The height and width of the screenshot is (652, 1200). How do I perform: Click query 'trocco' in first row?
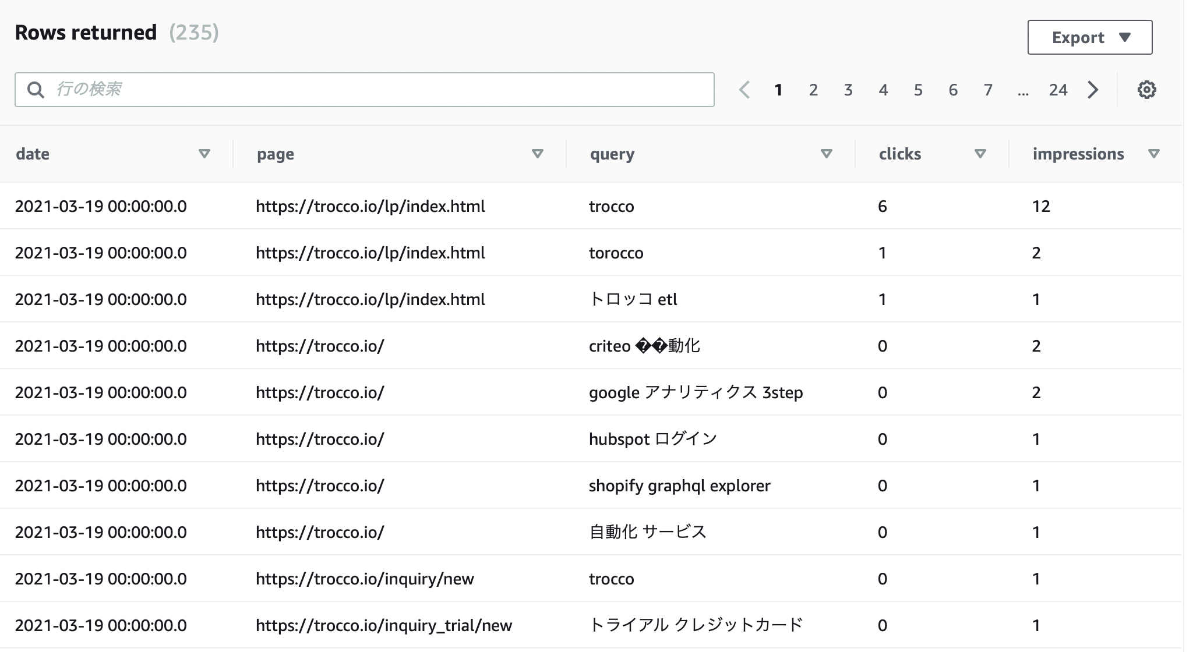(611, 206)
